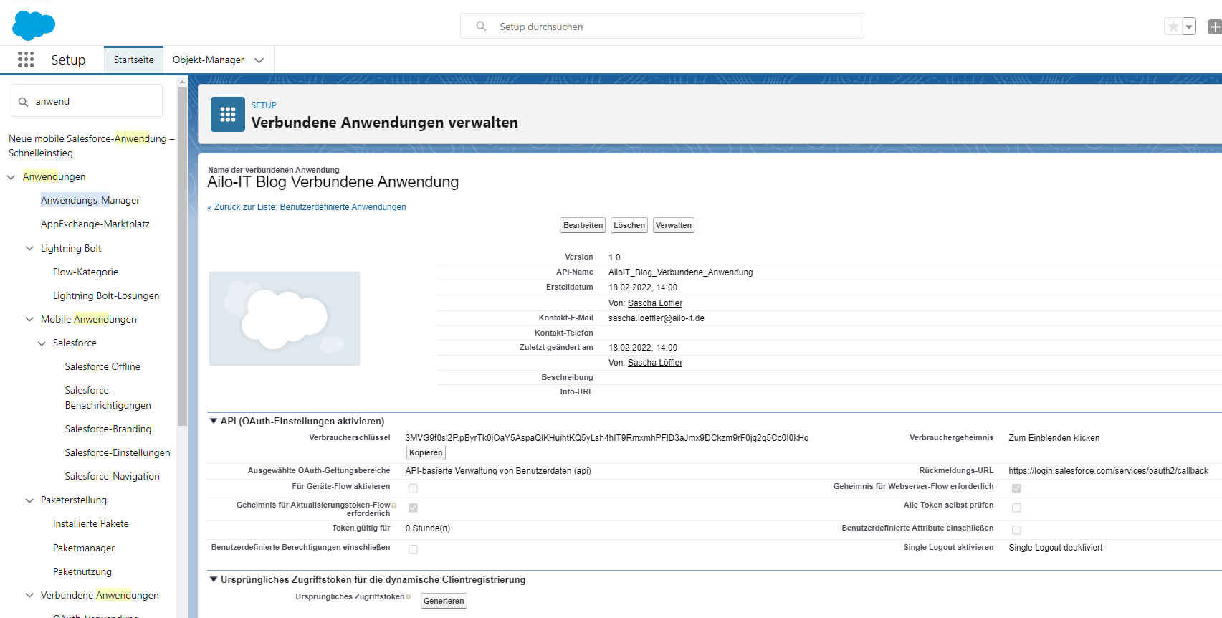Collapse the Anwendungen tree node
The width and height of the screenshot is (1222, 618).
click(x=11, y=177)
